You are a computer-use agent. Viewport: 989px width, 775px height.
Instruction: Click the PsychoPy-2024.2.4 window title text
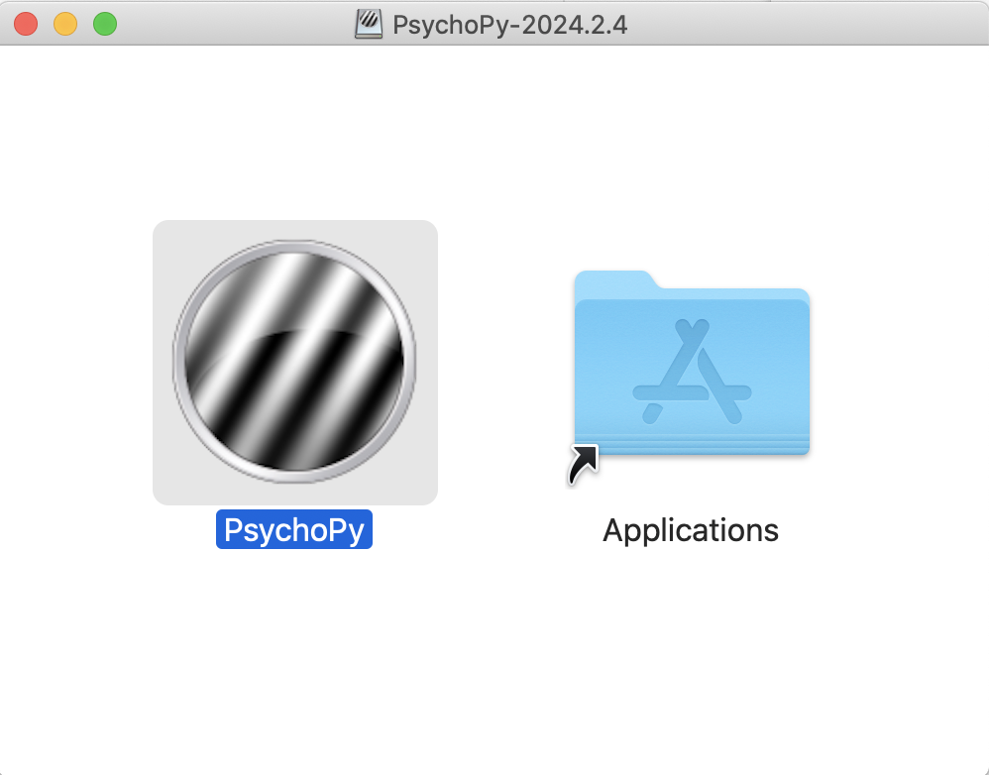(x=509, y=24)
